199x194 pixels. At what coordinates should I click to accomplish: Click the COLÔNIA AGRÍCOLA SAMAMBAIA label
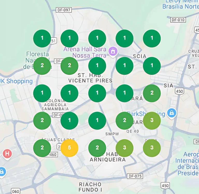point(55,105)
